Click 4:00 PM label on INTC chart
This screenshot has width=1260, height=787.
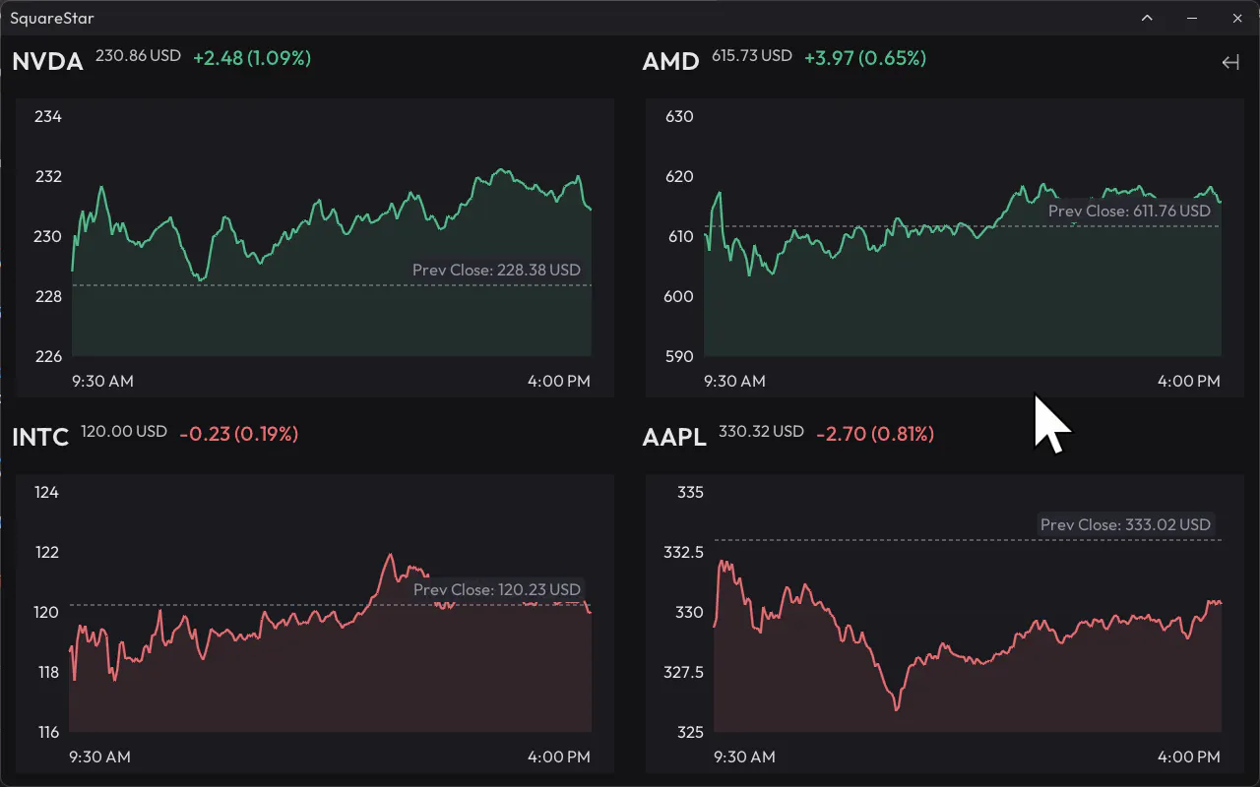pos(559,757)
